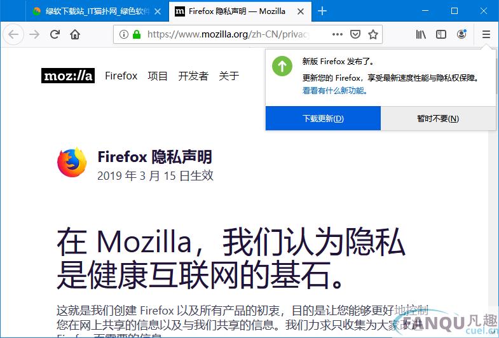Viewport: 499px width, 338px height.
Task: Open the Firefox account icon
Action: tap(461, 34)
